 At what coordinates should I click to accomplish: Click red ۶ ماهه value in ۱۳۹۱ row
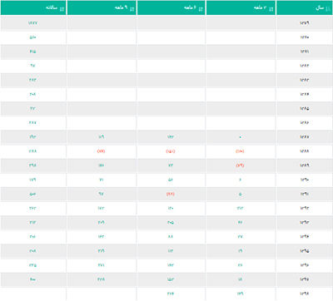click(x=171, y=194)
